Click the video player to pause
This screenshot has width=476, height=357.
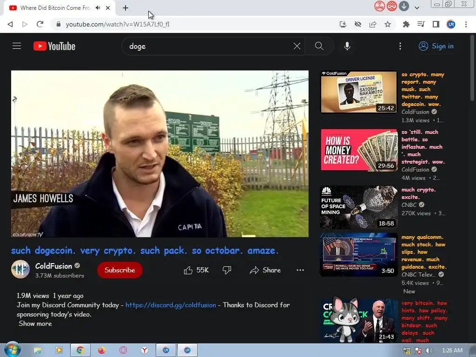(x=160, y=153)
